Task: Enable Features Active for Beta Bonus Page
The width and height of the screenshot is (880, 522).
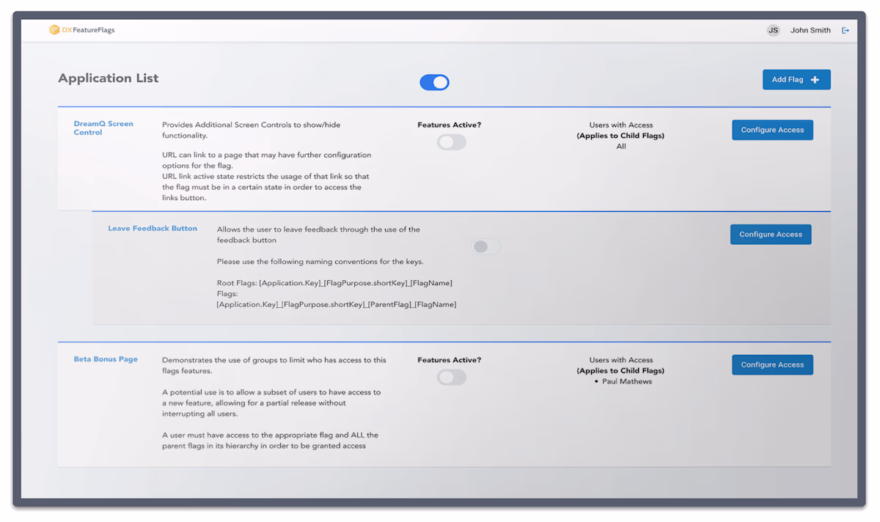Action: [x=451, y=378]
